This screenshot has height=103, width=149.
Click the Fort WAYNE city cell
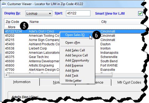click(109, 65)
